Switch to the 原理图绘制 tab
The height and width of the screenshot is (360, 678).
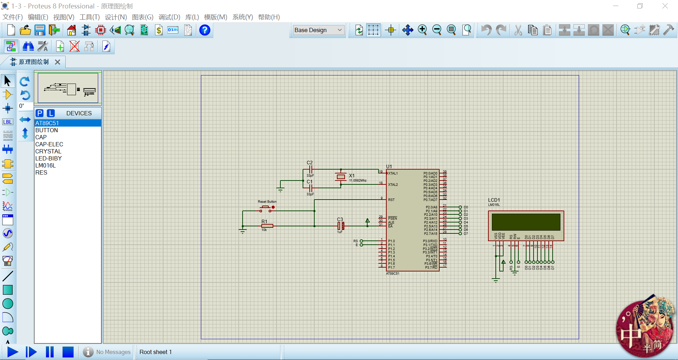(x=34, y=62)
